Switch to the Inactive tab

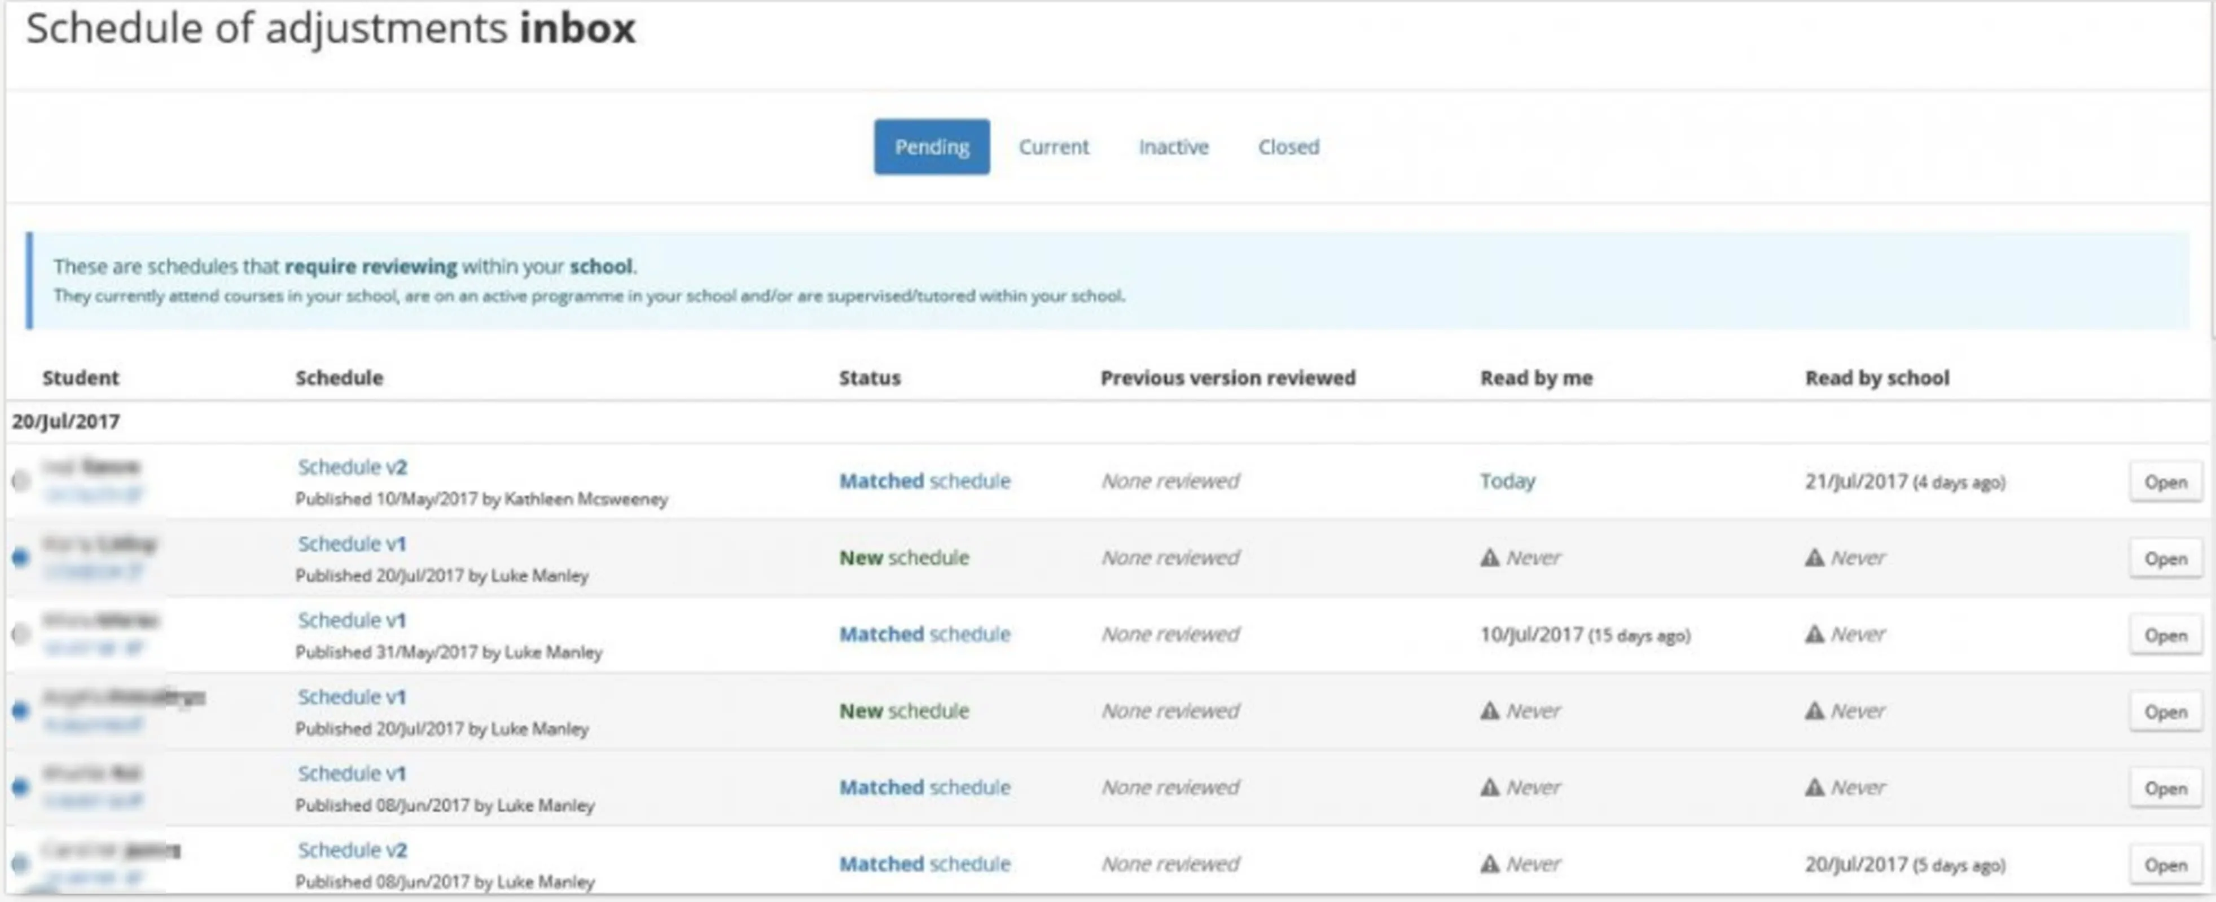point(1173,147)
